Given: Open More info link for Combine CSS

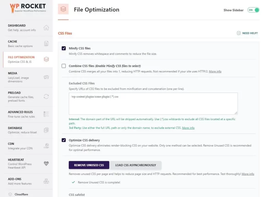Looking at the screenshot, I should [215, 71].
